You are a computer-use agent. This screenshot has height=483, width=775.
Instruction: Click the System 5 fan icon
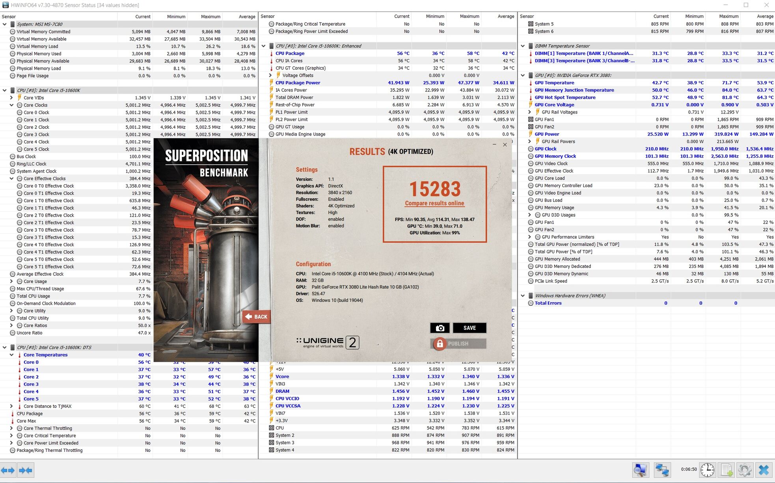tap(531, 24)
